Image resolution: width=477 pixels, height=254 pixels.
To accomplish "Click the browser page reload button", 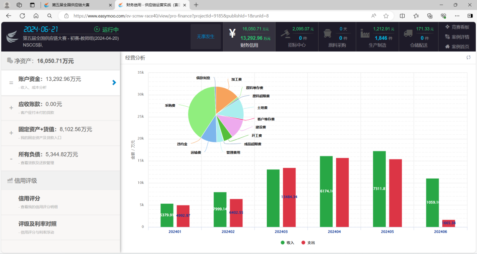I will pos(22,16).
